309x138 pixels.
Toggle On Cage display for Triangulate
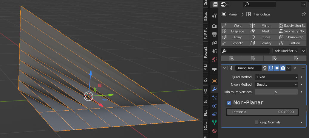[x=265, y=68]
